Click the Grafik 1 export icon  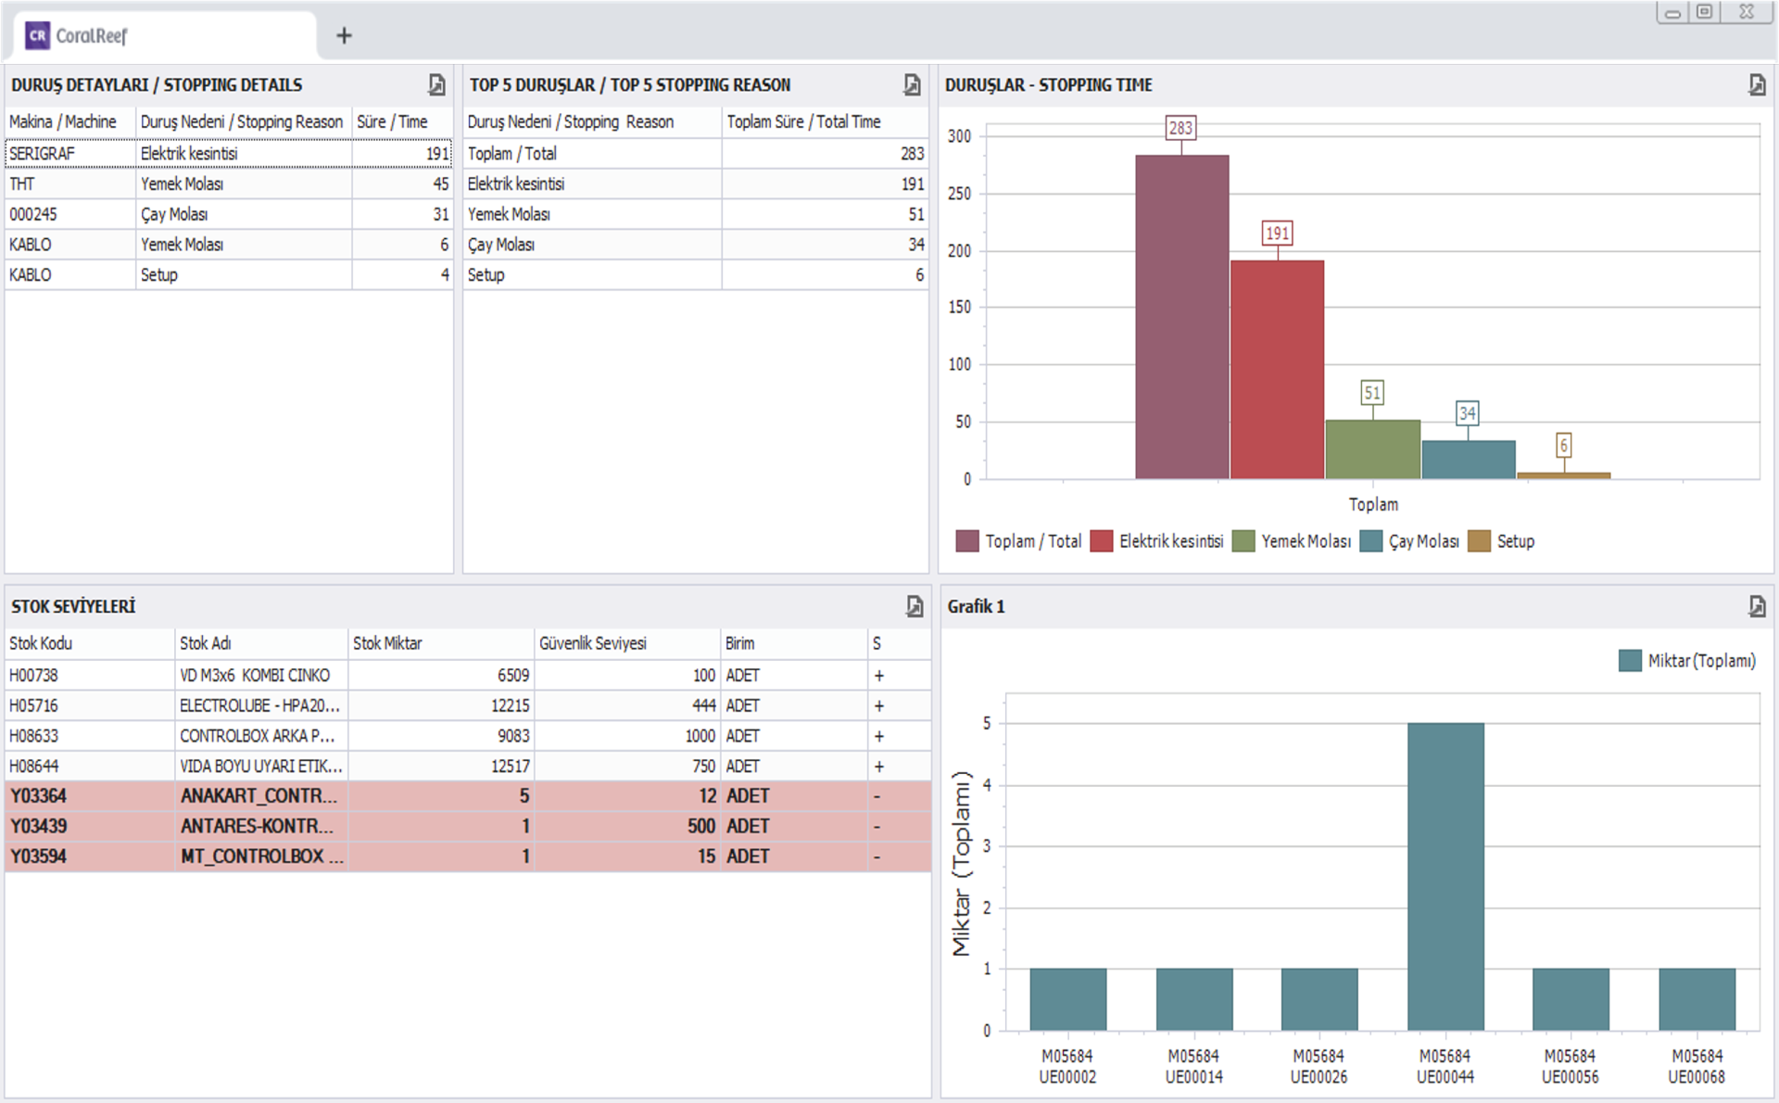click(x=1756, y=606)
